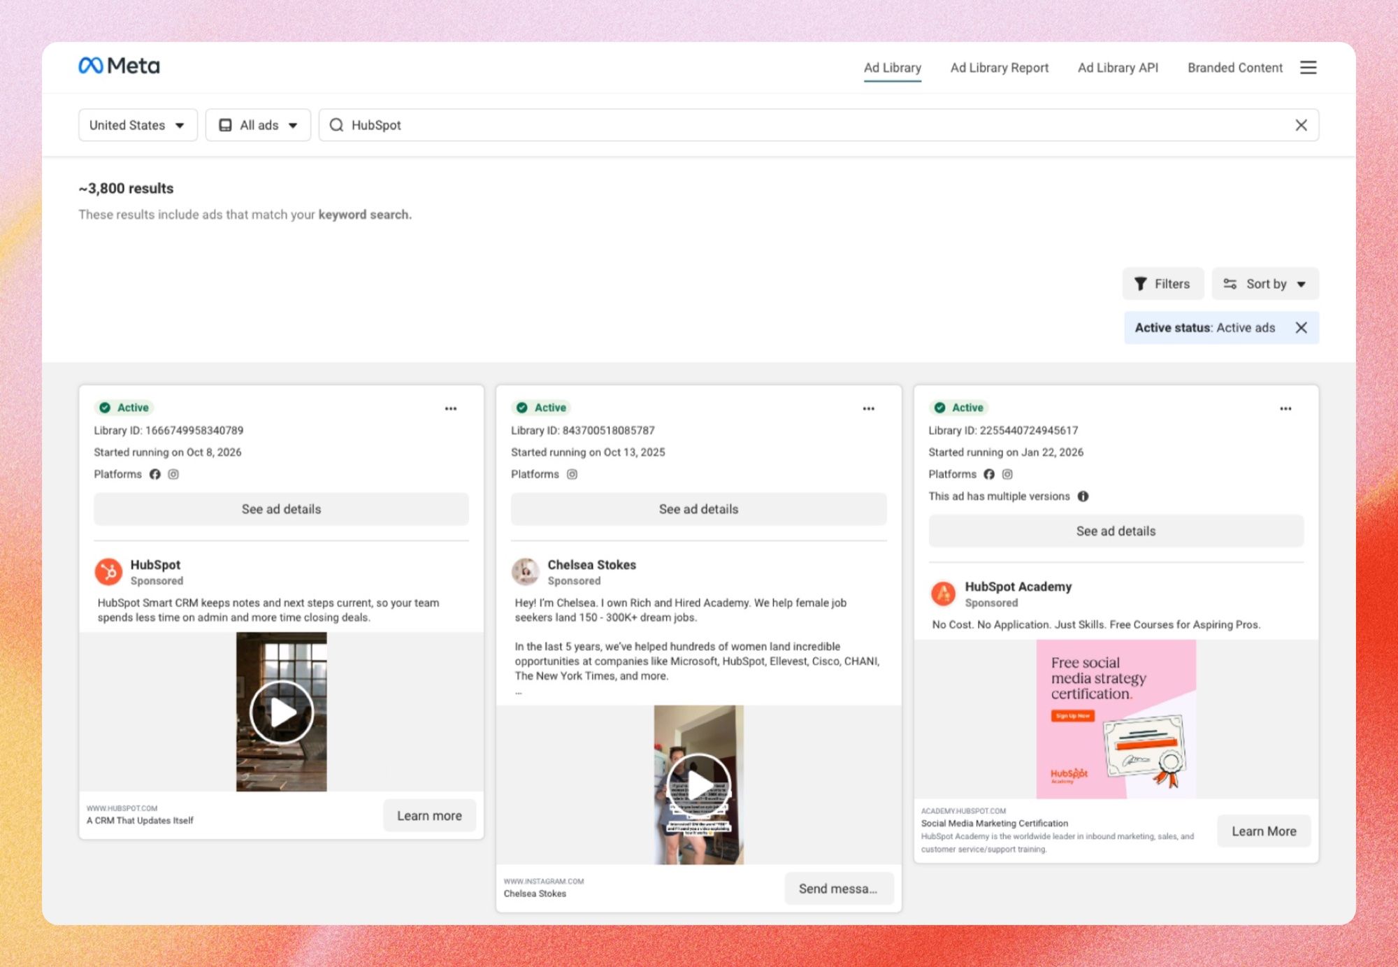This screenshot has width=1398, height=967.
Task: Click the multiple versions info icon
Action: (1083, 496)
